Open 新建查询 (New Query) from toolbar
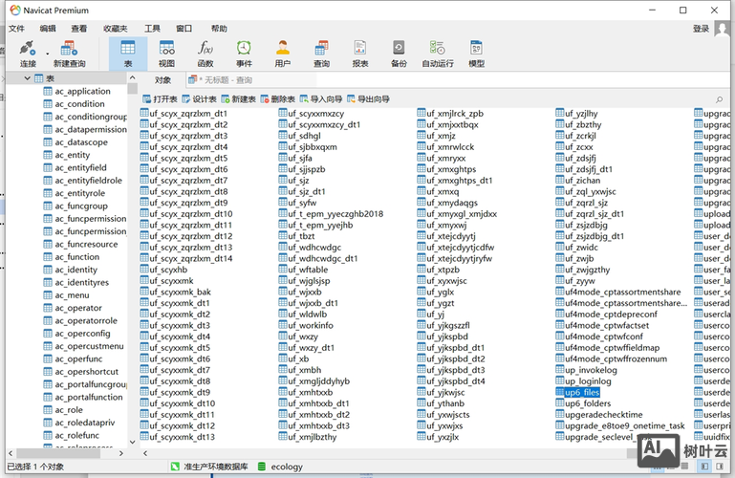The width and height of the screenshot is (735, 478). pyautogui.click(x=69, y=49)
